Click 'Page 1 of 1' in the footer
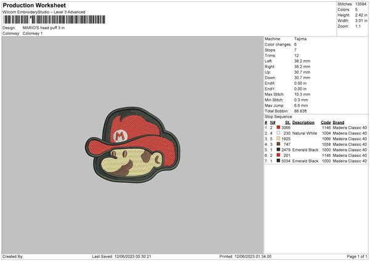Image resolution: width=370 pixels, height=261 pixels. pos(357,257)
